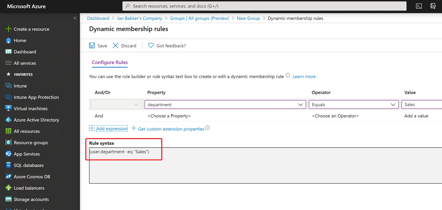The image size is (442, 210).
Task: Click the Discard X icon
Action: 116,46
